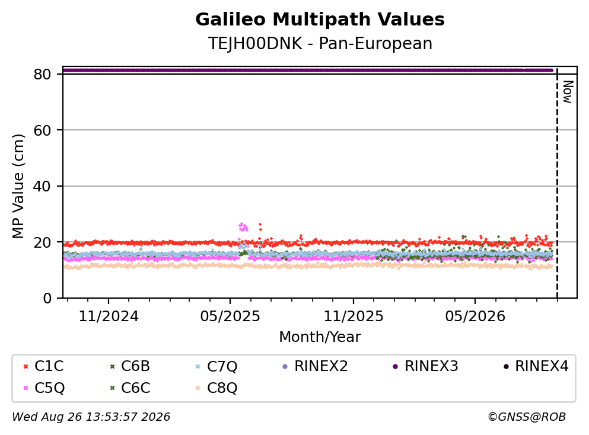
Task: Click the Month/Year axis title
Action: point(320,337)
